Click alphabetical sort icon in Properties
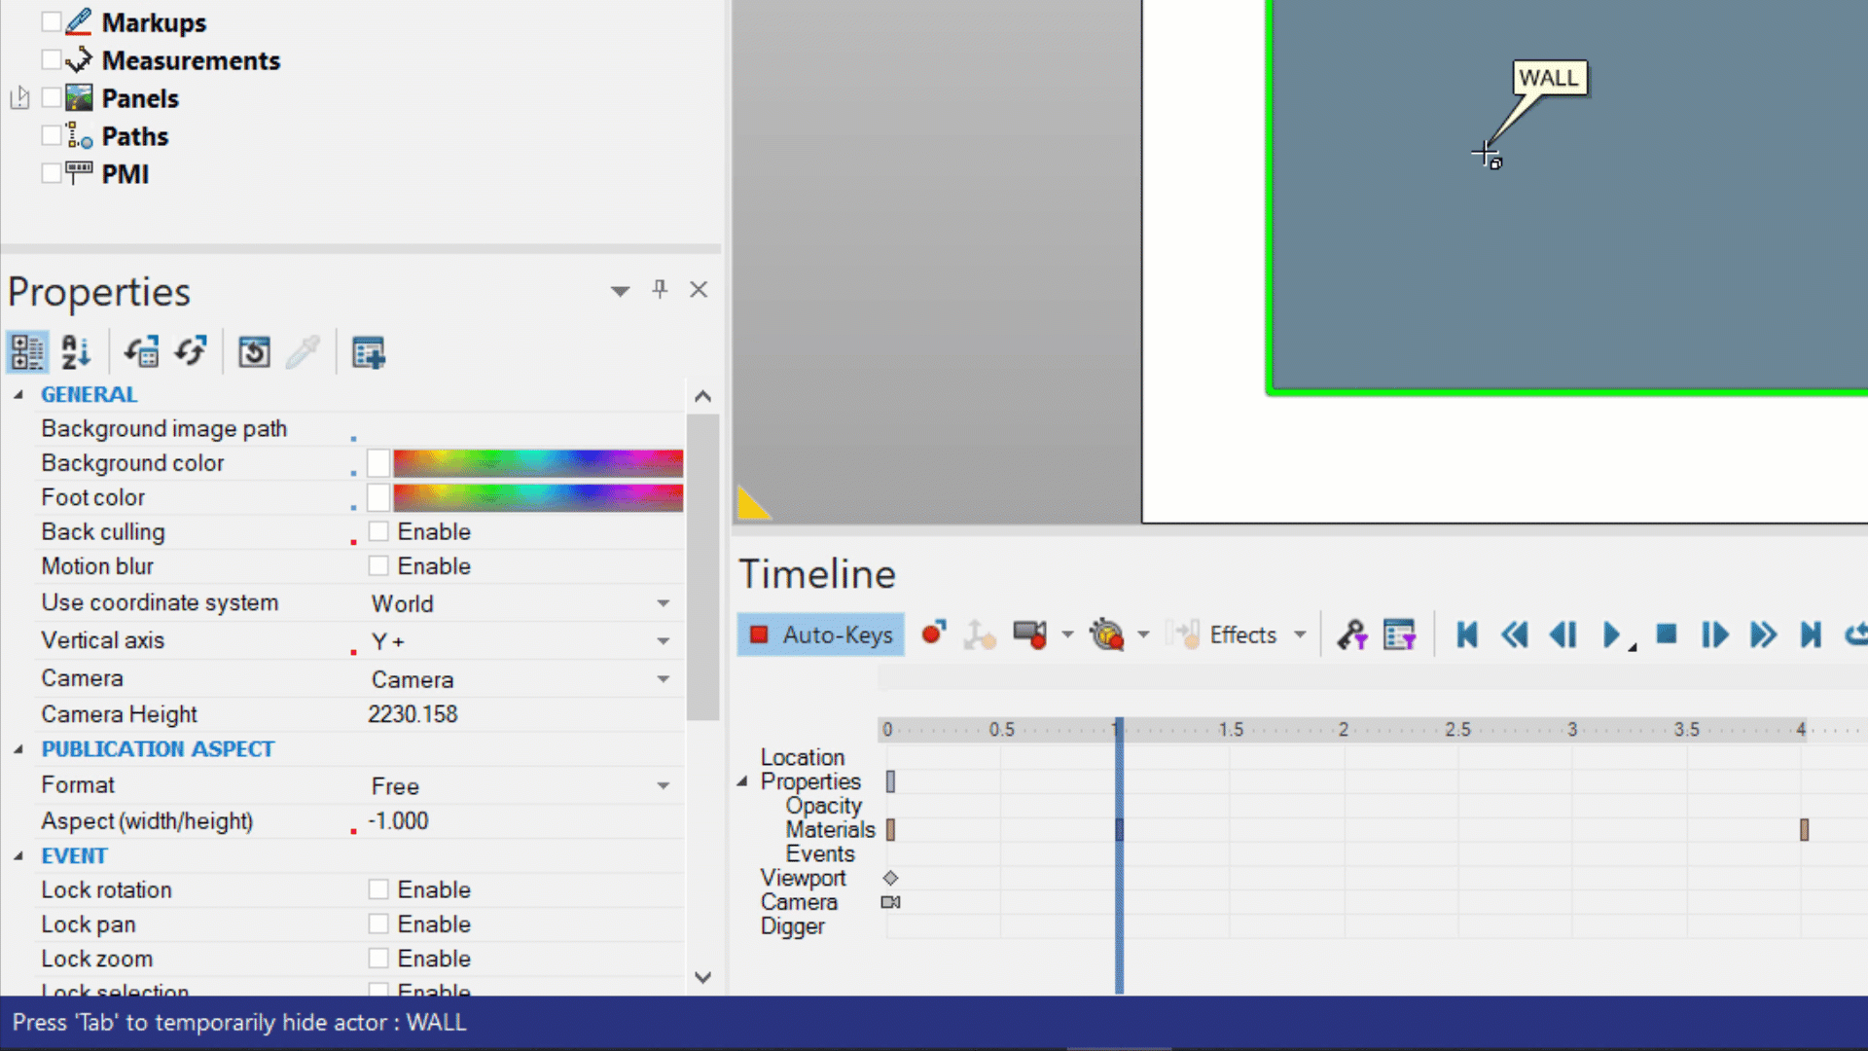Image resolution: width=1868 pixels, height=1051 pixels. tap(76, 352)
